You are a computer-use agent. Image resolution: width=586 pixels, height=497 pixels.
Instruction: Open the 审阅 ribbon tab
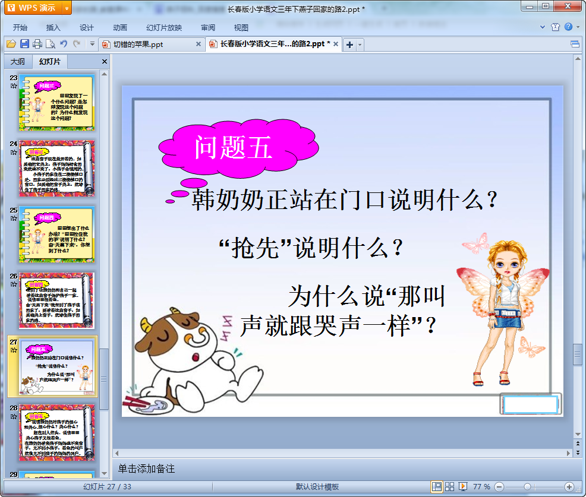208,28
